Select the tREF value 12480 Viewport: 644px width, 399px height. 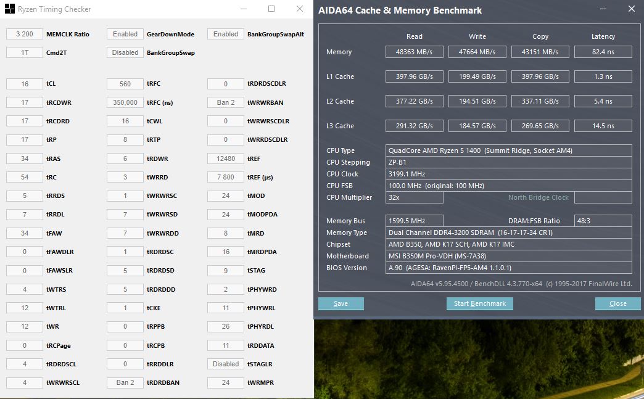226,158
